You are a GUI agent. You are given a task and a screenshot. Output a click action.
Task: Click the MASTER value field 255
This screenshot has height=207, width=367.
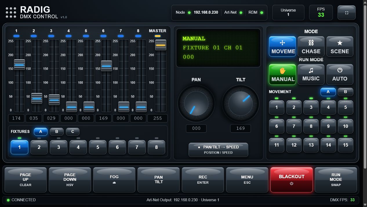(157, 118)
